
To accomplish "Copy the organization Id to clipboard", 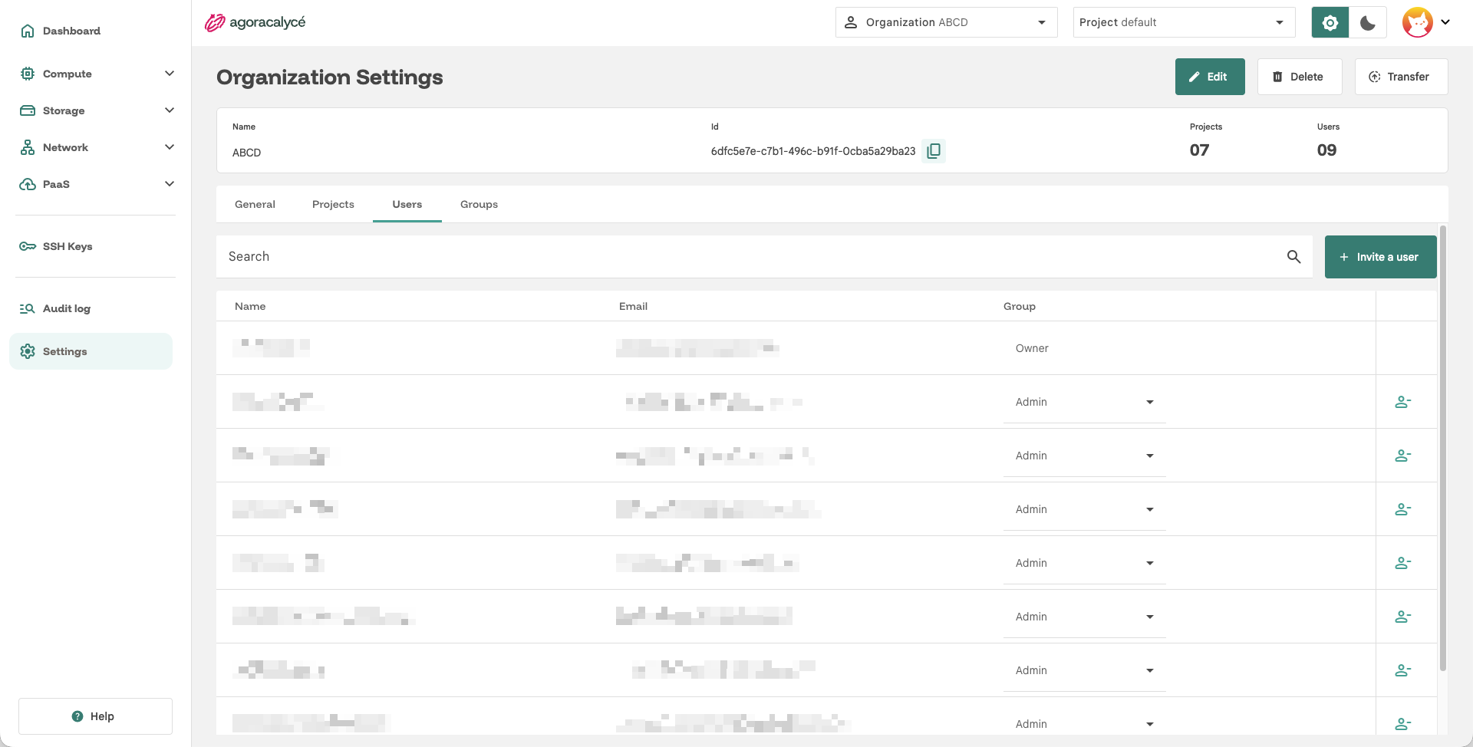I will pyautogui.click(x=934, y=151).
